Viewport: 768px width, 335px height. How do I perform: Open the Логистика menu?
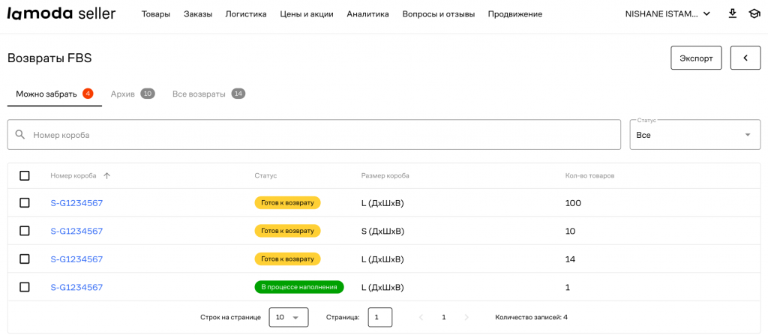coord(246,13)
